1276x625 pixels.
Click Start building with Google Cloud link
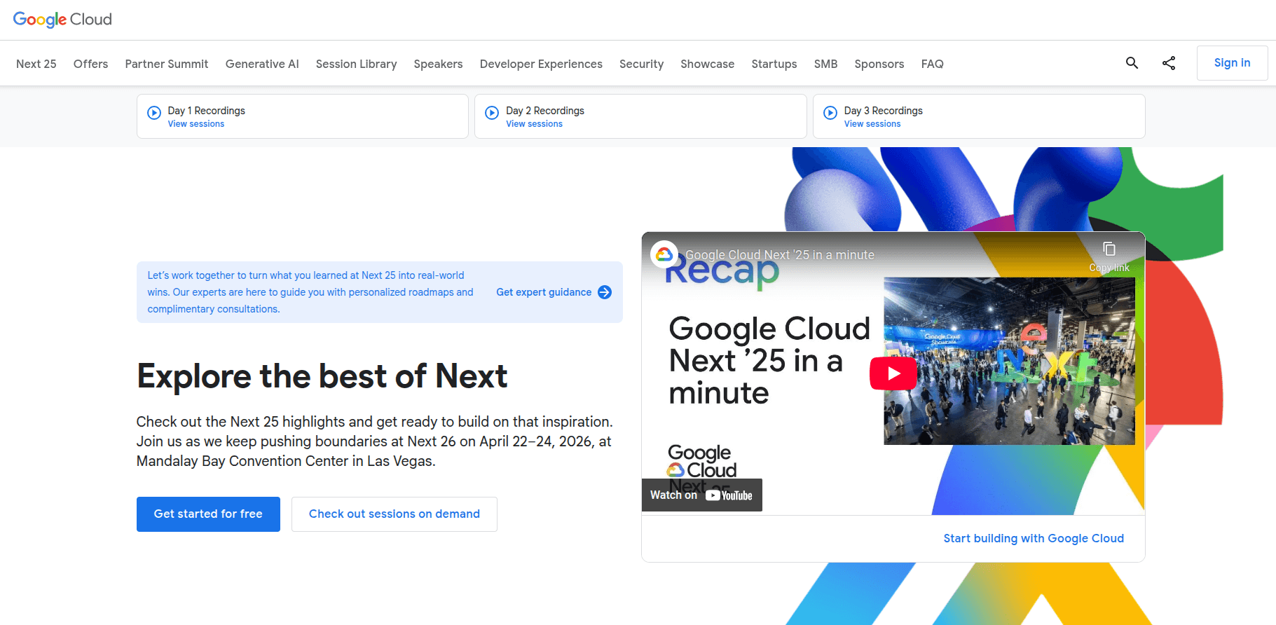1034,538
